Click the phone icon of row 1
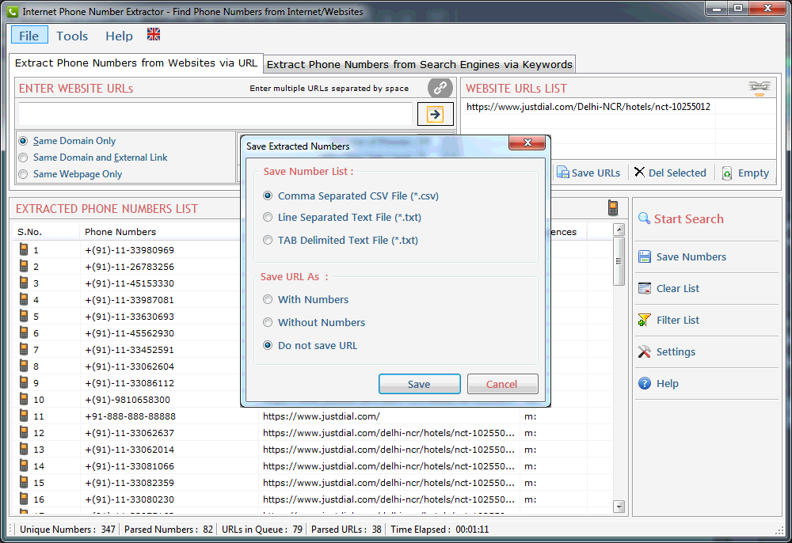Image resolution: width=792 pixels, height=543 pixels. coord(24,249)
